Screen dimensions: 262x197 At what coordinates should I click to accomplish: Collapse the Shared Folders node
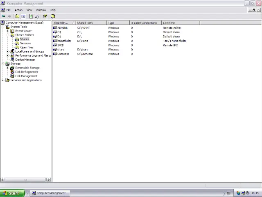coord(7,35)
